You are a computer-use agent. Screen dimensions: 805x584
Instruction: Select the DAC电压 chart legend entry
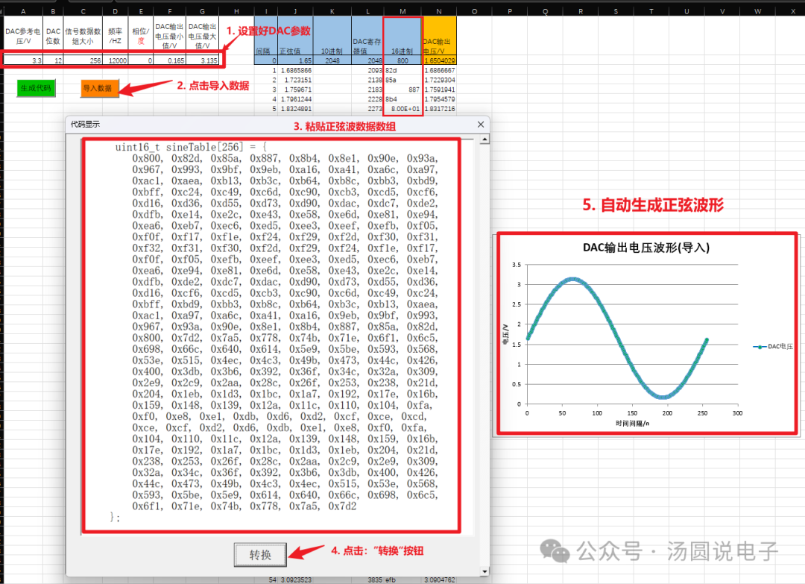coord(773,347)
